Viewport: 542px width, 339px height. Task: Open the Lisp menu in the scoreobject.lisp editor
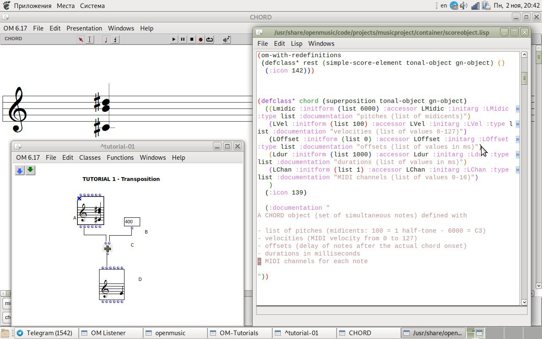(296, 44)
